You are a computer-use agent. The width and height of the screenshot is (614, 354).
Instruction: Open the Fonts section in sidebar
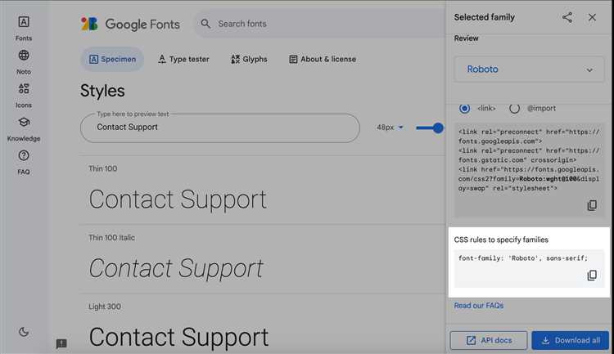coord(24,28)
